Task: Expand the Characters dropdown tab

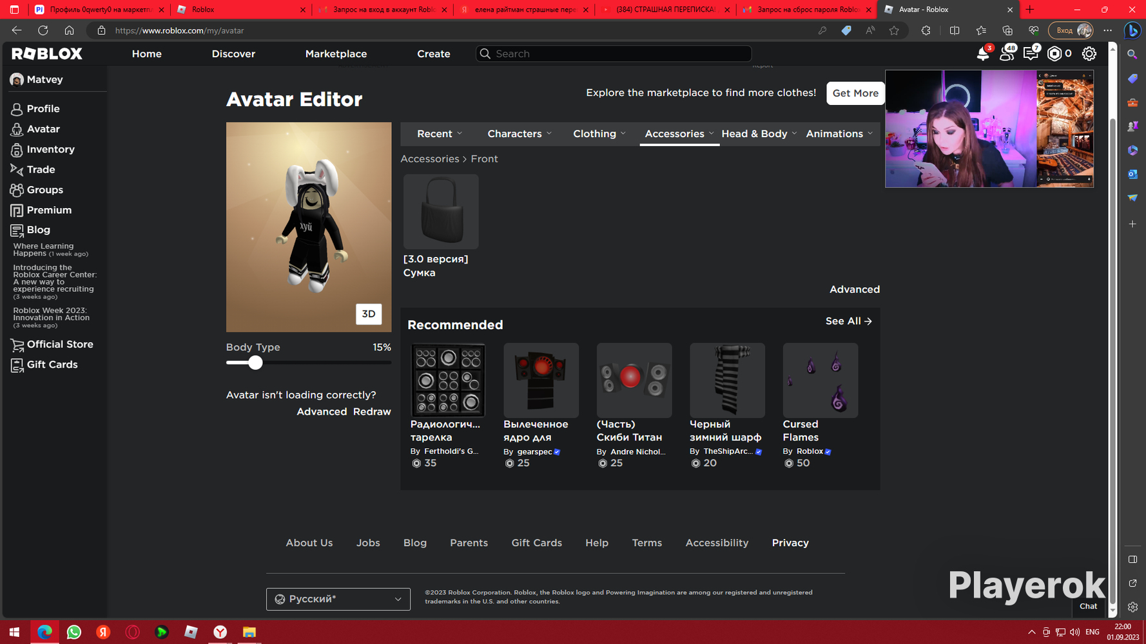Action: (x=520, y=134)
